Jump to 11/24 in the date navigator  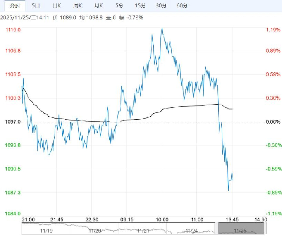click(192, 231)
